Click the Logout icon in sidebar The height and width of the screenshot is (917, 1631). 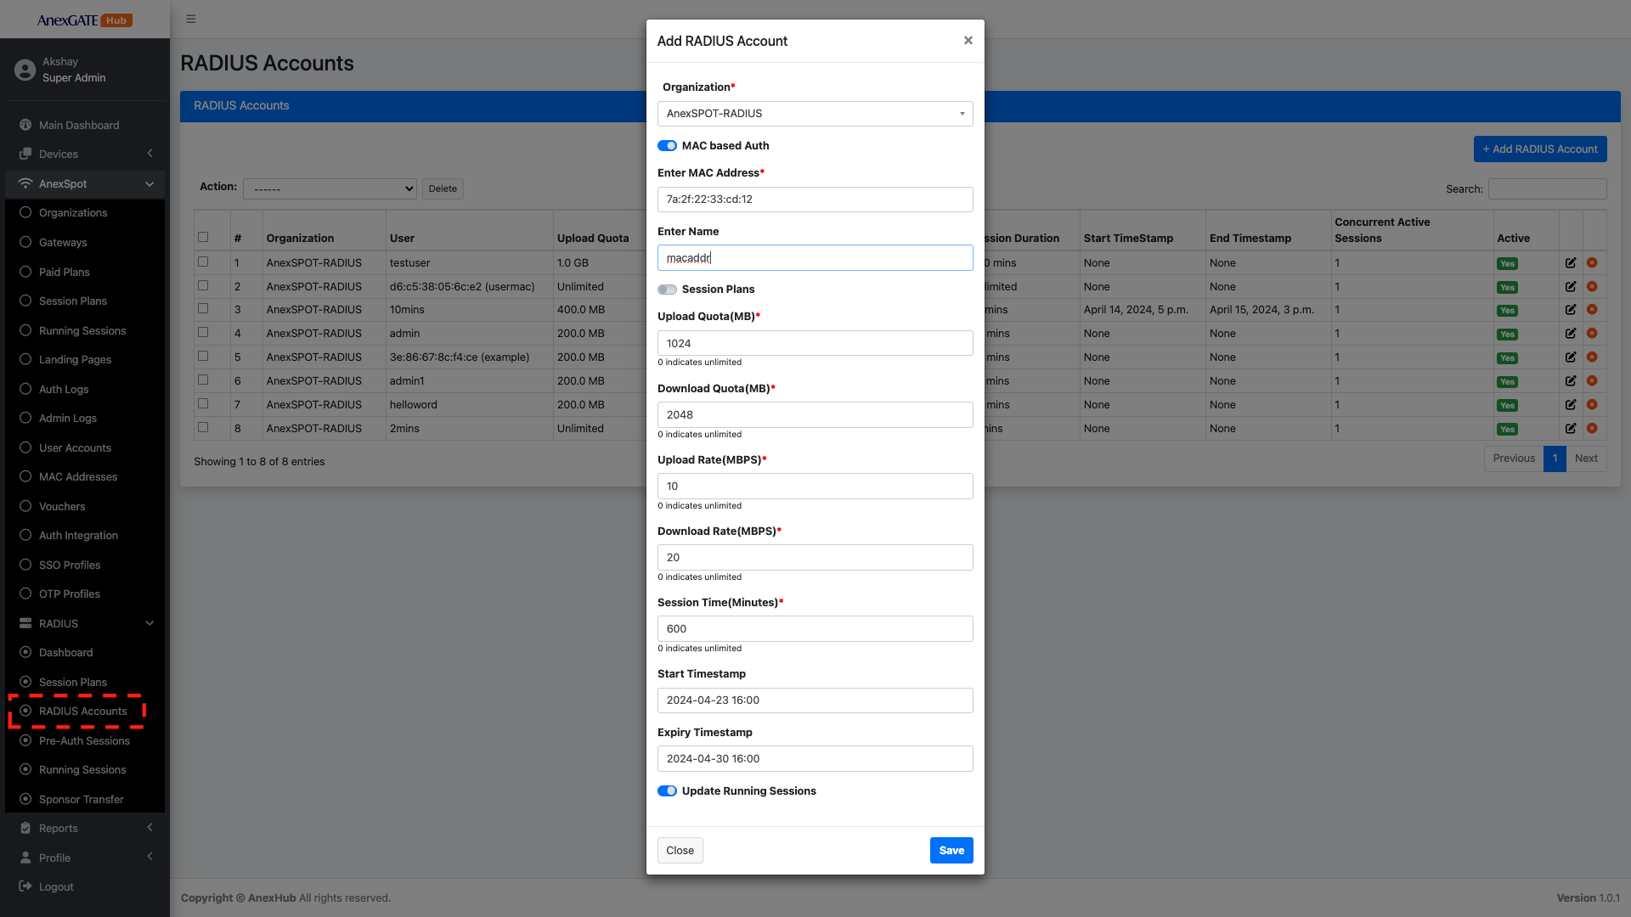point(25,886)
